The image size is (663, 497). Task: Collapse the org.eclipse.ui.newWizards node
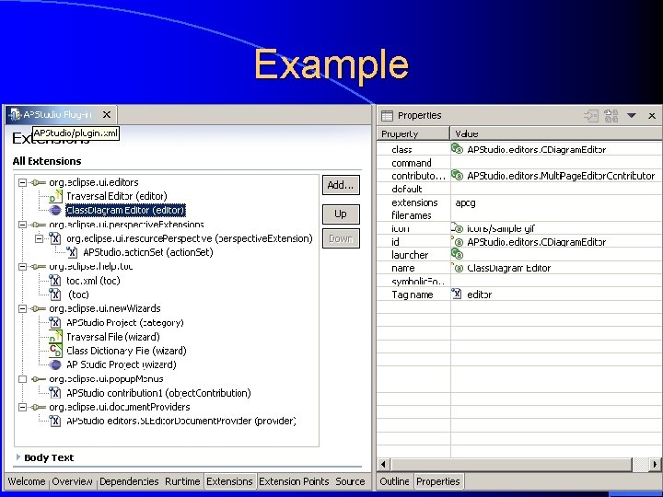tap(23, 308)
